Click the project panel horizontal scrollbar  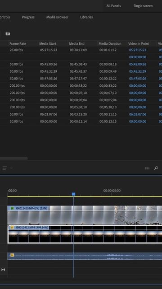[x=14, y=158]
